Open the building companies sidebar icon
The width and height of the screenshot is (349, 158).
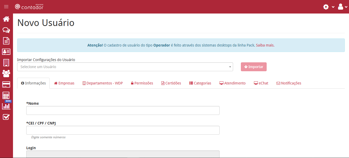[x=6, y=63]
